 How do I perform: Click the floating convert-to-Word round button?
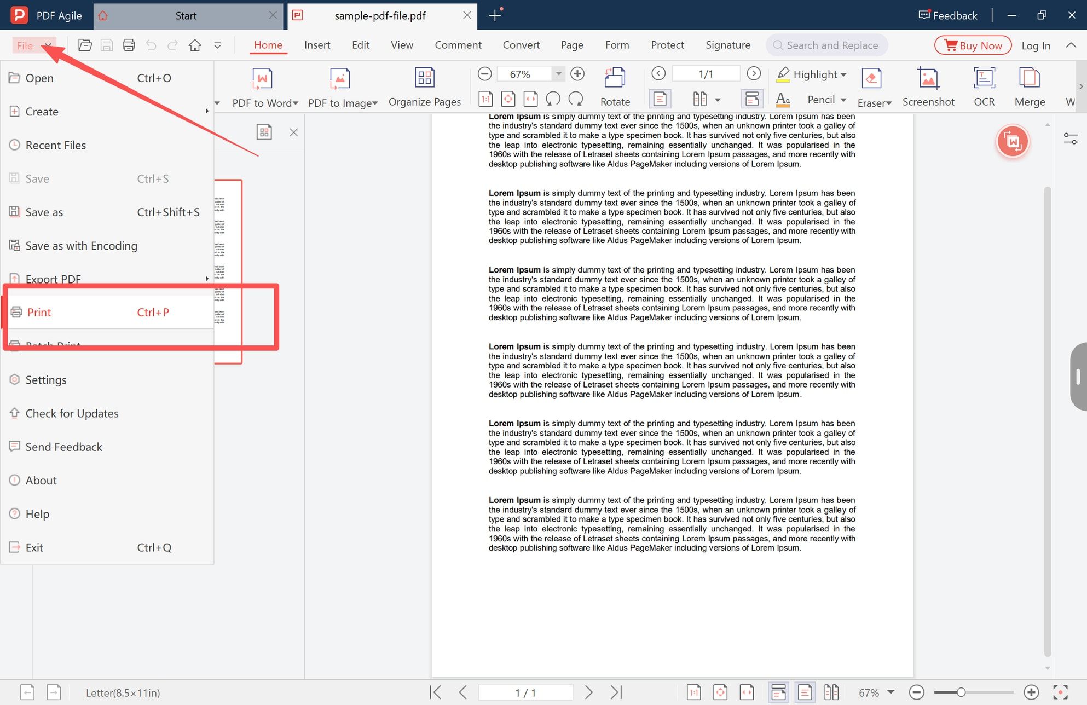coord(1013,142)
